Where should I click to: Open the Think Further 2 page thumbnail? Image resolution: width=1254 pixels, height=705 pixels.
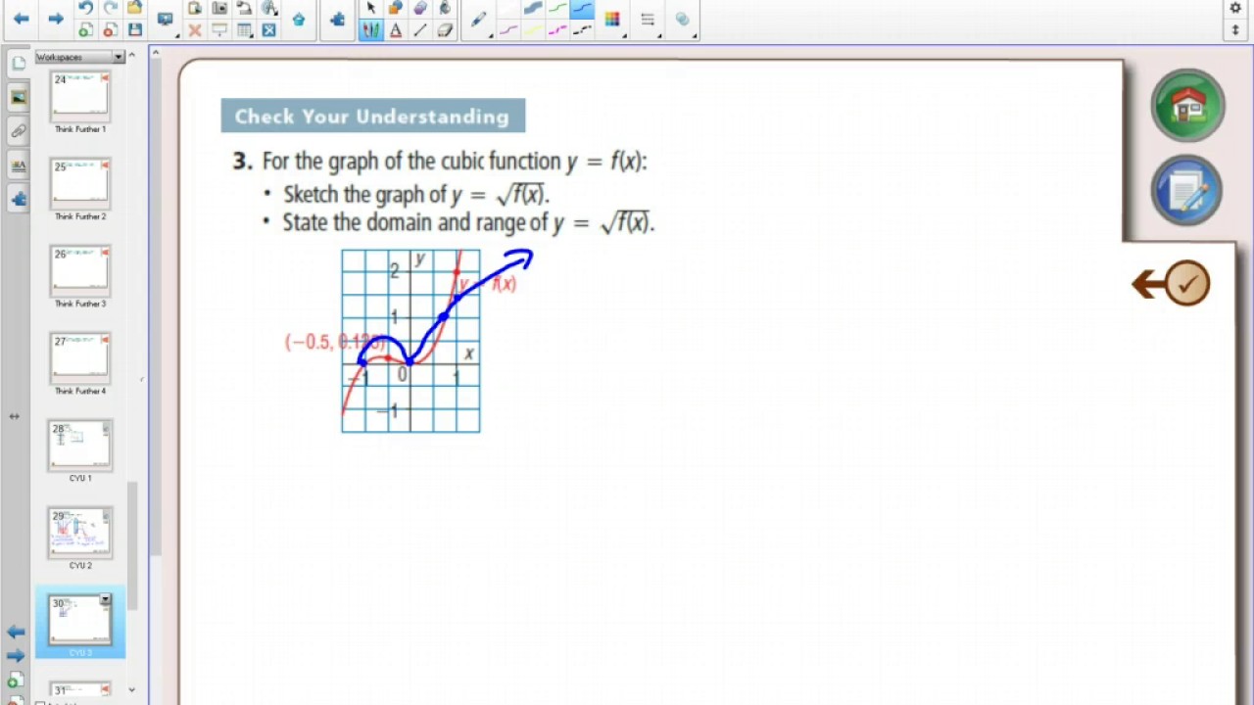pos(80,185)
